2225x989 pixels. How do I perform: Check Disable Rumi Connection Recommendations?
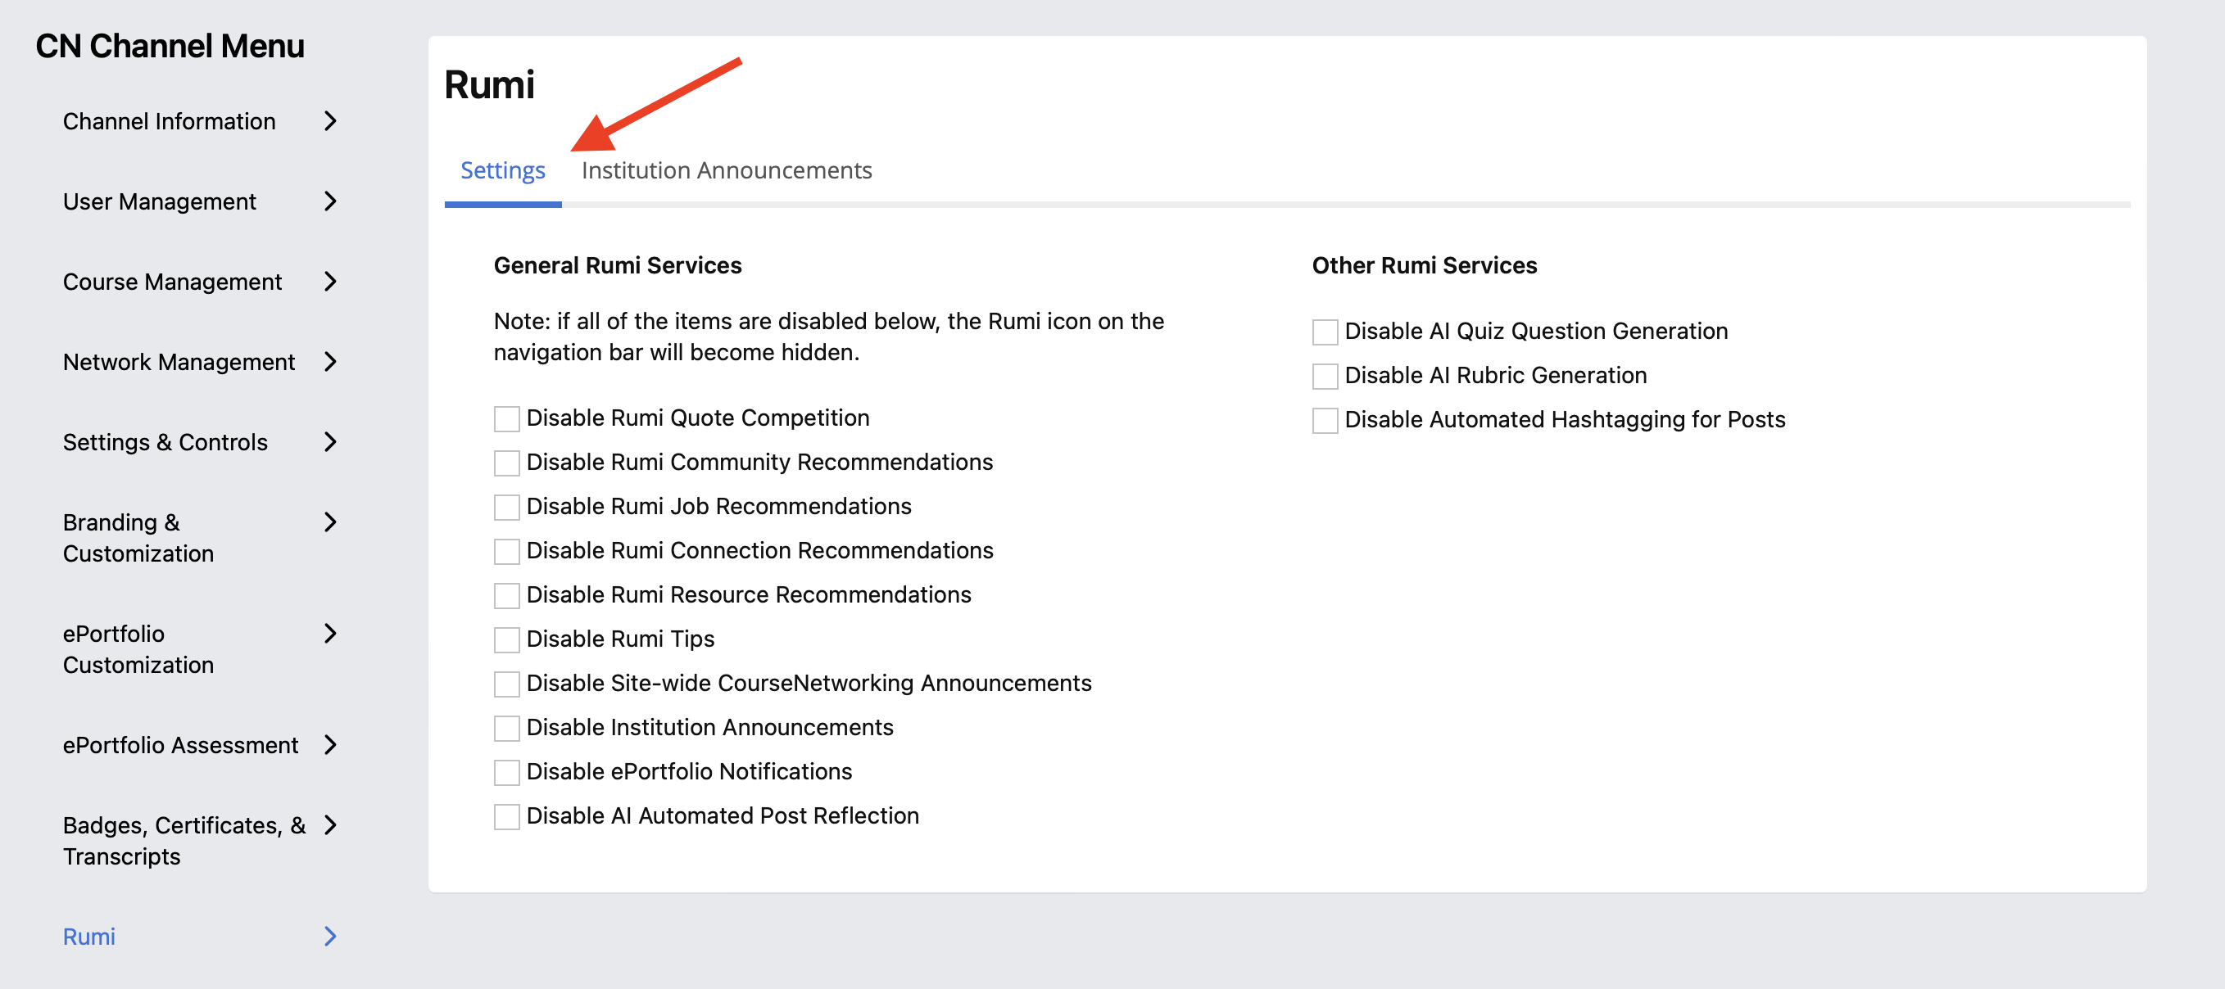507,552
